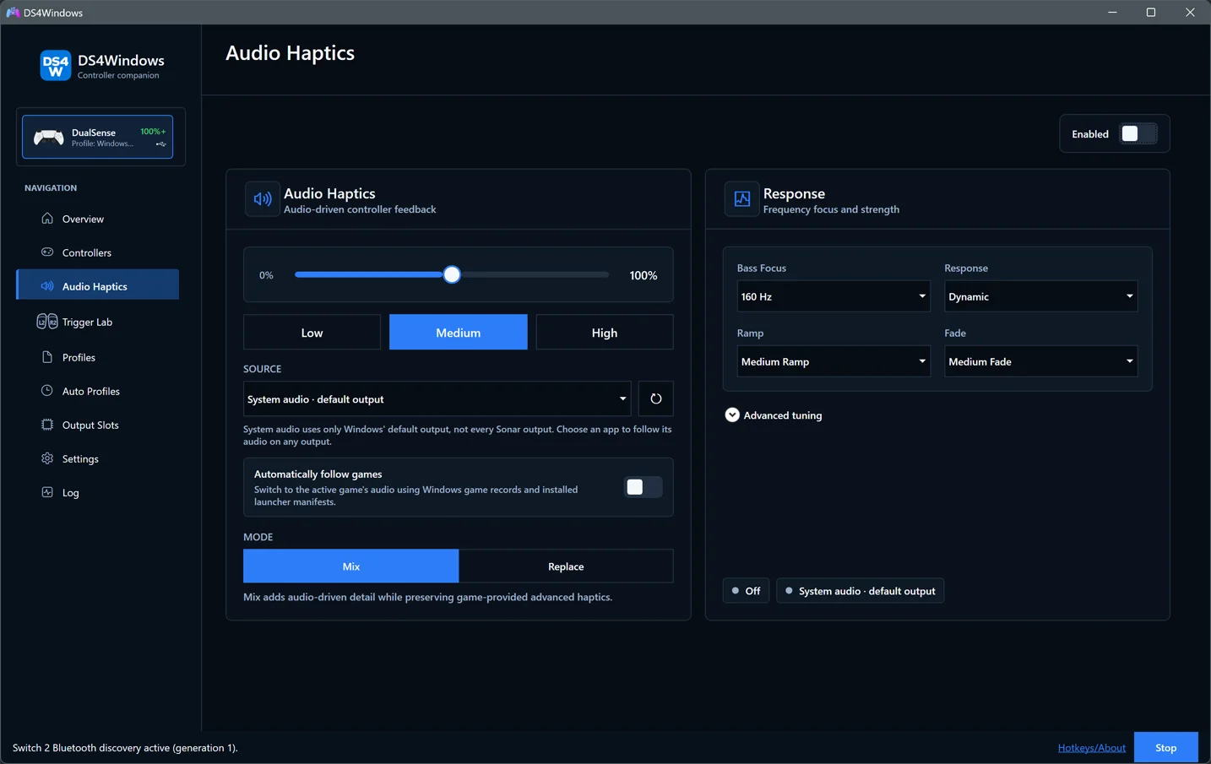Open the Hotkeys/About link
This screenshot has width=1211, height=764.
(x=1091, y=747)
